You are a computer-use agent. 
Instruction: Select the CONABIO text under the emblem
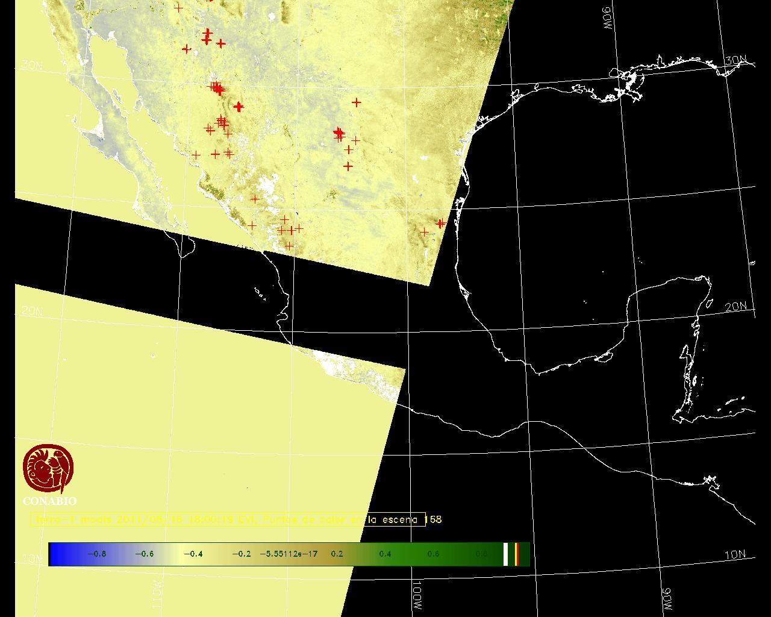(x=49, y=501)
